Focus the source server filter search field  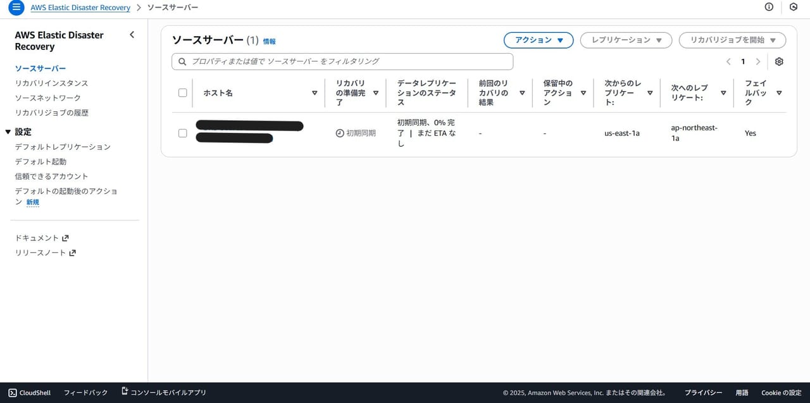pos(342,61)
